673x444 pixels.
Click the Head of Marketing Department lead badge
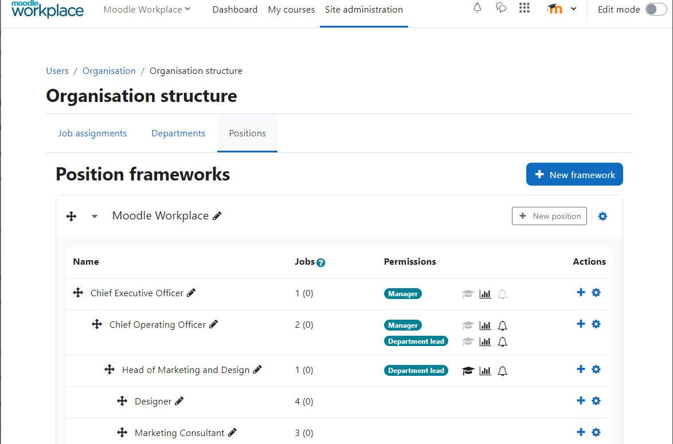point(416,371)
